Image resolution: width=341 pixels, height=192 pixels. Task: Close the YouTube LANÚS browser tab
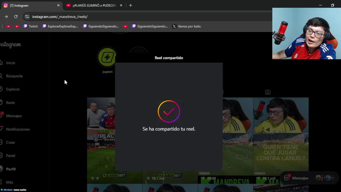(x=121, y=5)
